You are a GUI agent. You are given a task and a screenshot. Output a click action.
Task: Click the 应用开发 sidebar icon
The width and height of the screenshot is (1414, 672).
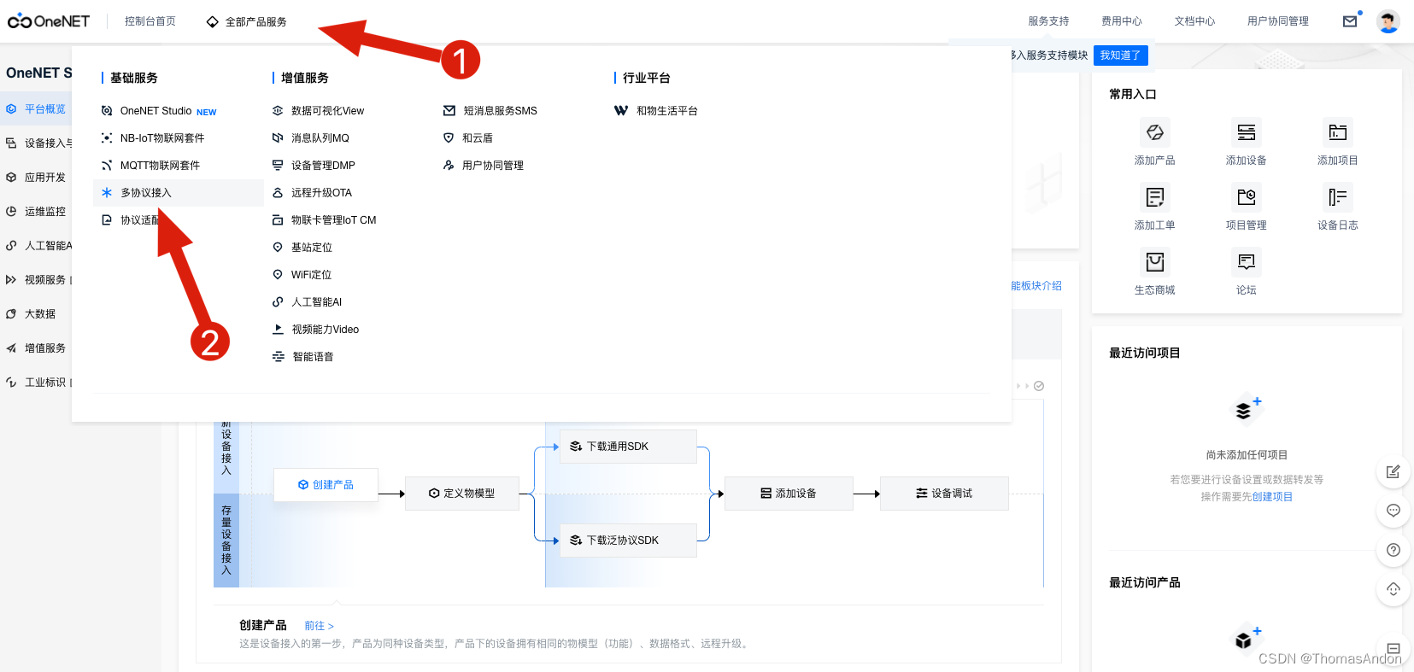point(11,178)
